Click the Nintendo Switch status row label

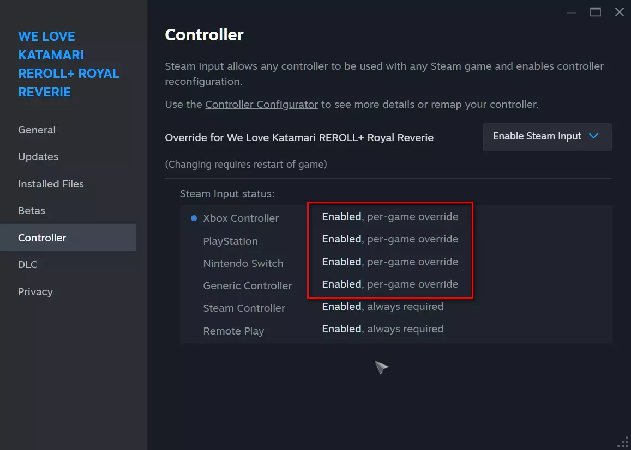point(243,264)
